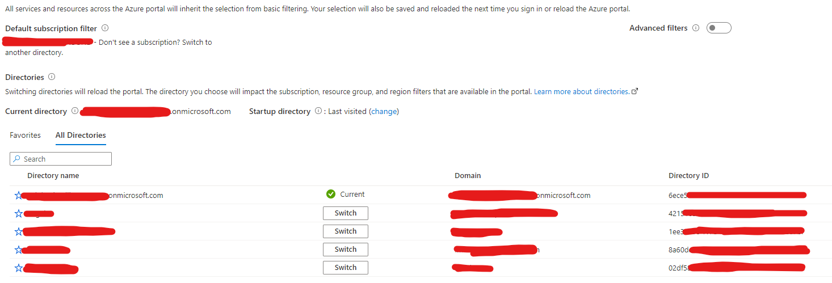Star the directory with ID starting 02df5
Image resolution: width=832 pixels, height=283 pixels.
pyautogui.click(x=18, y=268)
